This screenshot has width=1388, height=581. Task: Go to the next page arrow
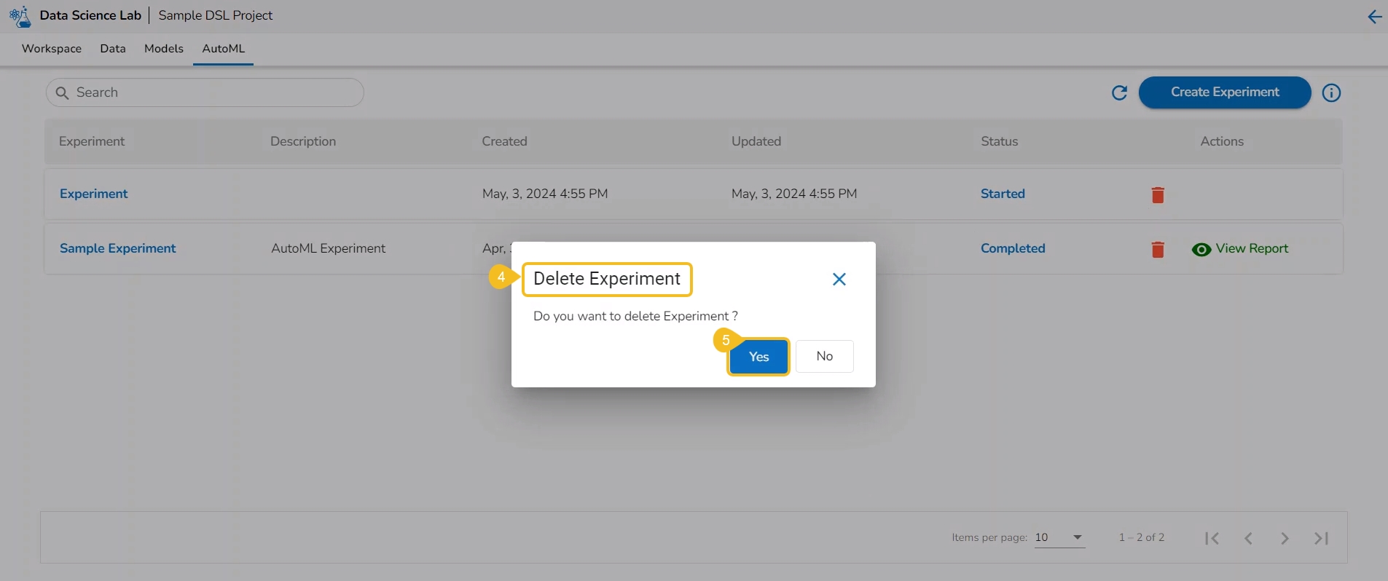pyautogui.click(x=1285, y=538)
